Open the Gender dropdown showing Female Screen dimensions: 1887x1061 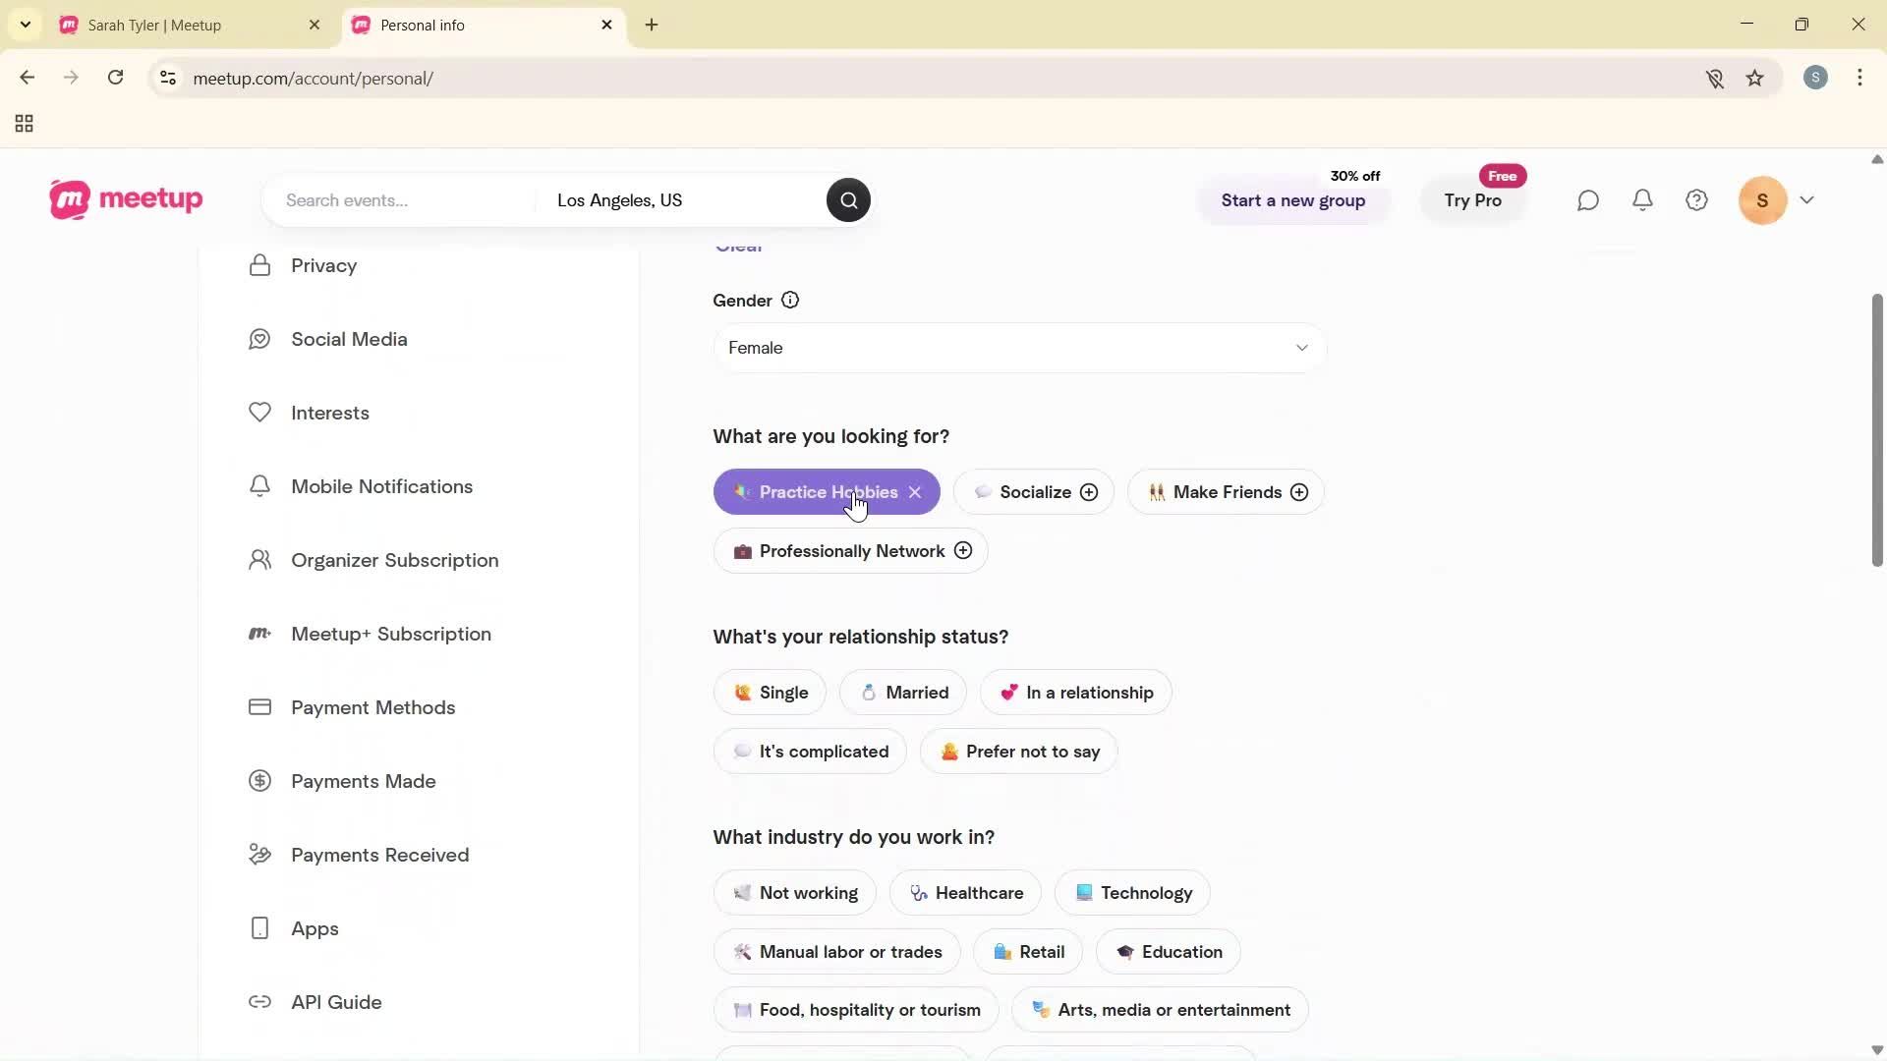(1018, 348)
